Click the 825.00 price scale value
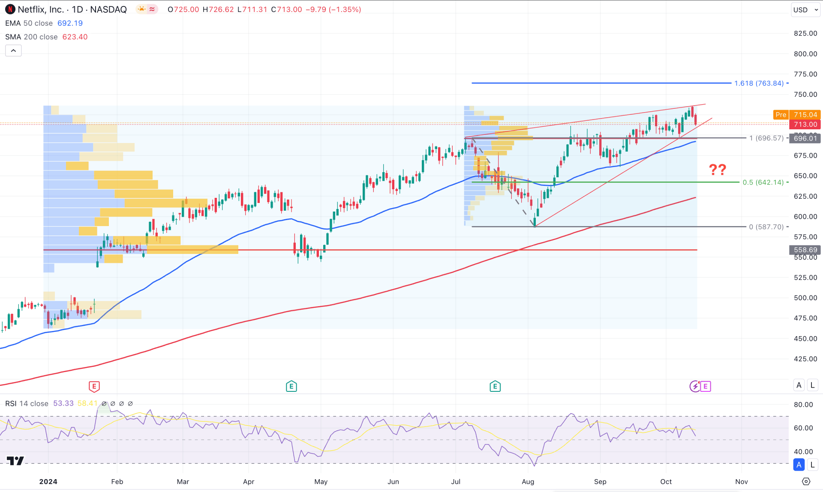Screen dimensions: 823x492 [x=805, y=33]
